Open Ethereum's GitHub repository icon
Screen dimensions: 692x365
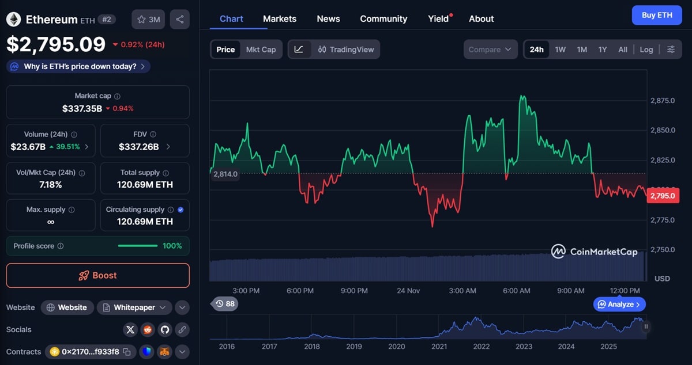pos(164,329)
